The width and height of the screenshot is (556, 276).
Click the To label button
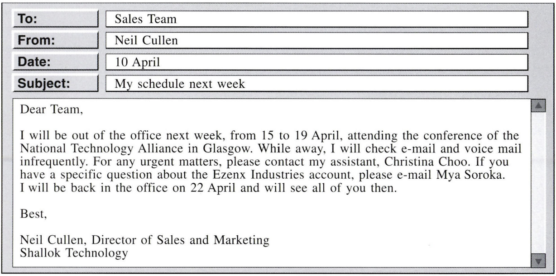(56, 19)
